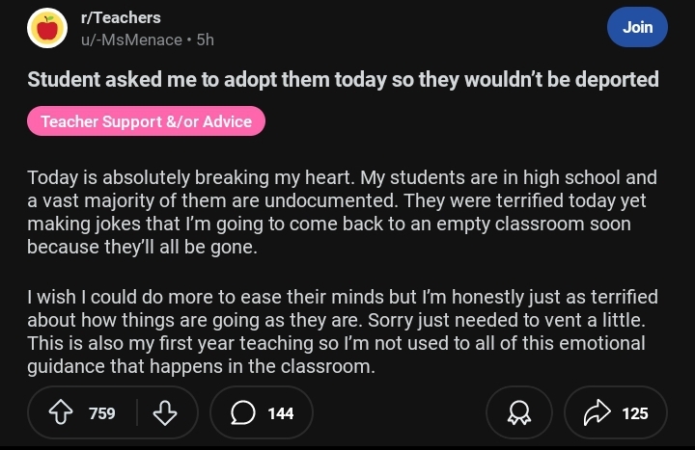Click the r/Teachers apple avatar icon
Image resolution: width=695 pixels, height=450 pixels.
(47, 28)
